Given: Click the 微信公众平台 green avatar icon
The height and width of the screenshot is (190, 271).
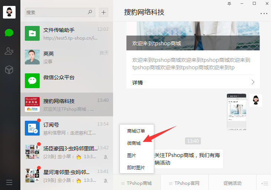Looking at the screenshot, I should coord(32,81).
